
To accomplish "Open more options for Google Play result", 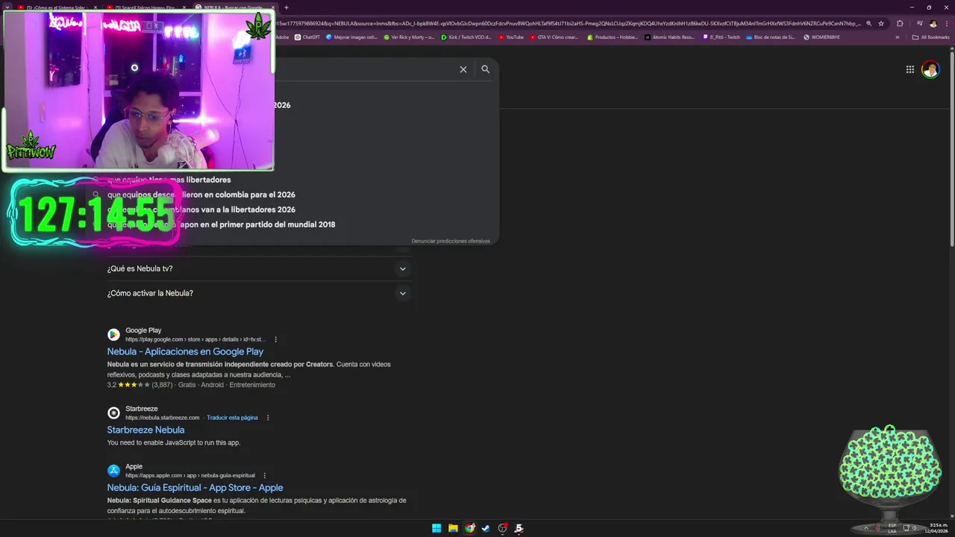I will (x=275, y=339).
